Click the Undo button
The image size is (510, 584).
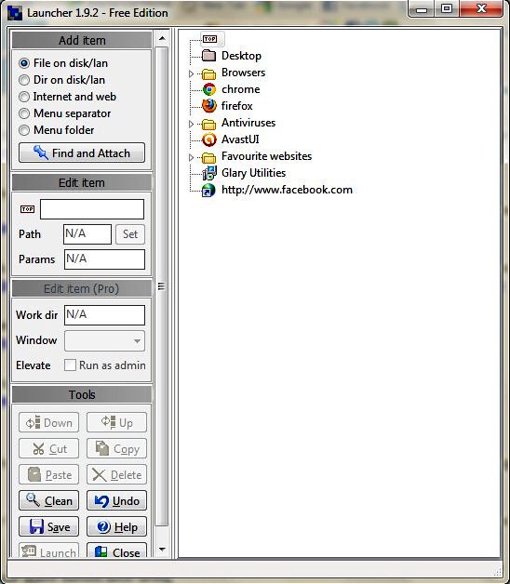coord(116,500)
